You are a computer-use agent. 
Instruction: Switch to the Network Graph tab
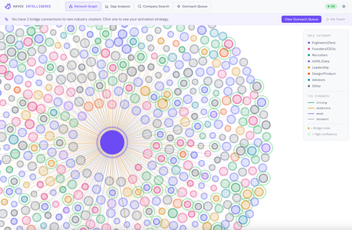click(x=83, y=6)
